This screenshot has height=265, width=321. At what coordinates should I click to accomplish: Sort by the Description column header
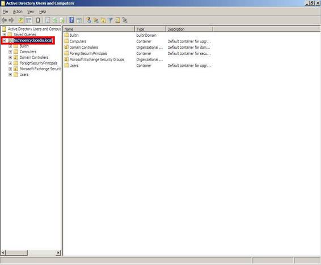(189, 29)
